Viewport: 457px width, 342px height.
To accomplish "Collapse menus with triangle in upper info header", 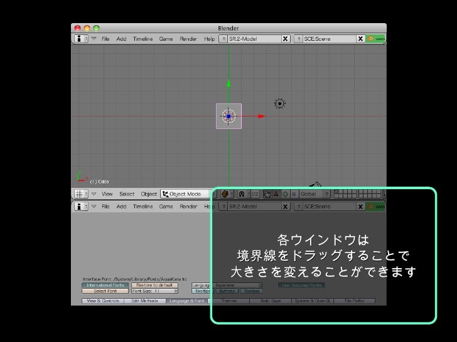I will tap(94, 38).
